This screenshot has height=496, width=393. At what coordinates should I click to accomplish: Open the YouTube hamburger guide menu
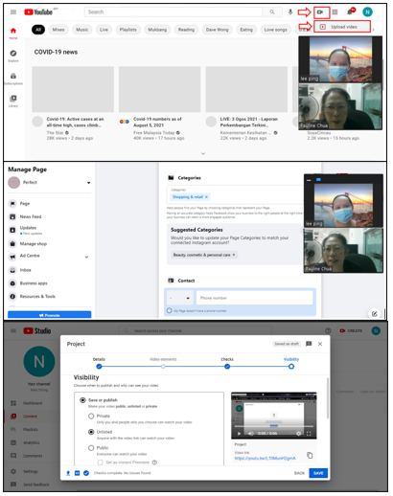pos(13,12)
